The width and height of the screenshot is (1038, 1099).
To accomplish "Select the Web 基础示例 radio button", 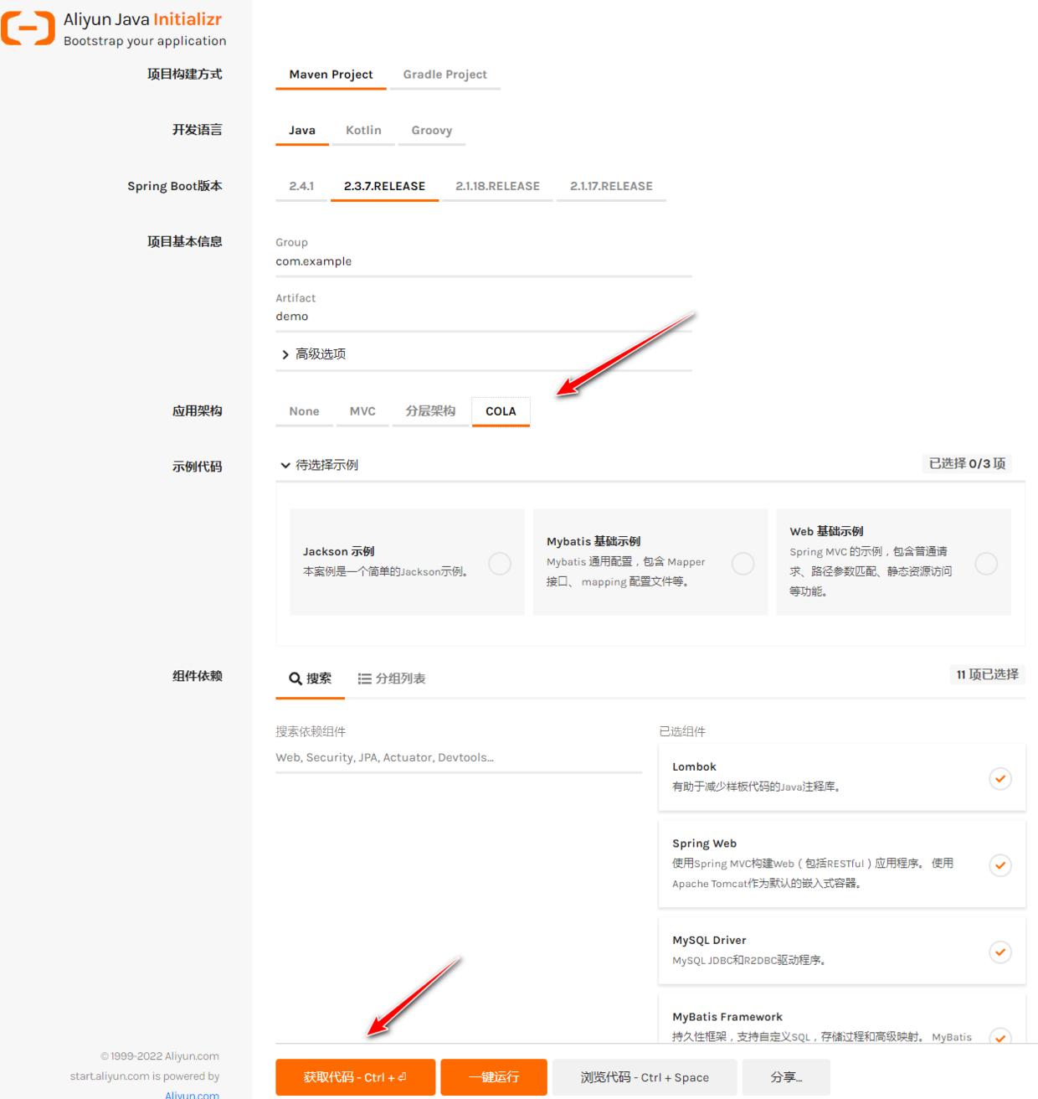I will point(986,564).
